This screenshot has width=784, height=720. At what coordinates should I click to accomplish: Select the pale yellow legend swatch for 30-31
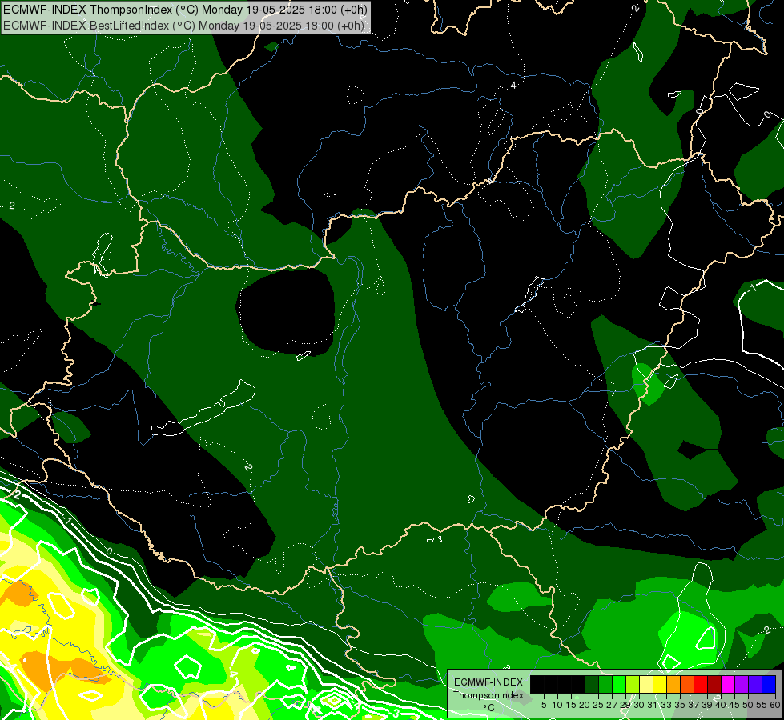click(646, 684)
